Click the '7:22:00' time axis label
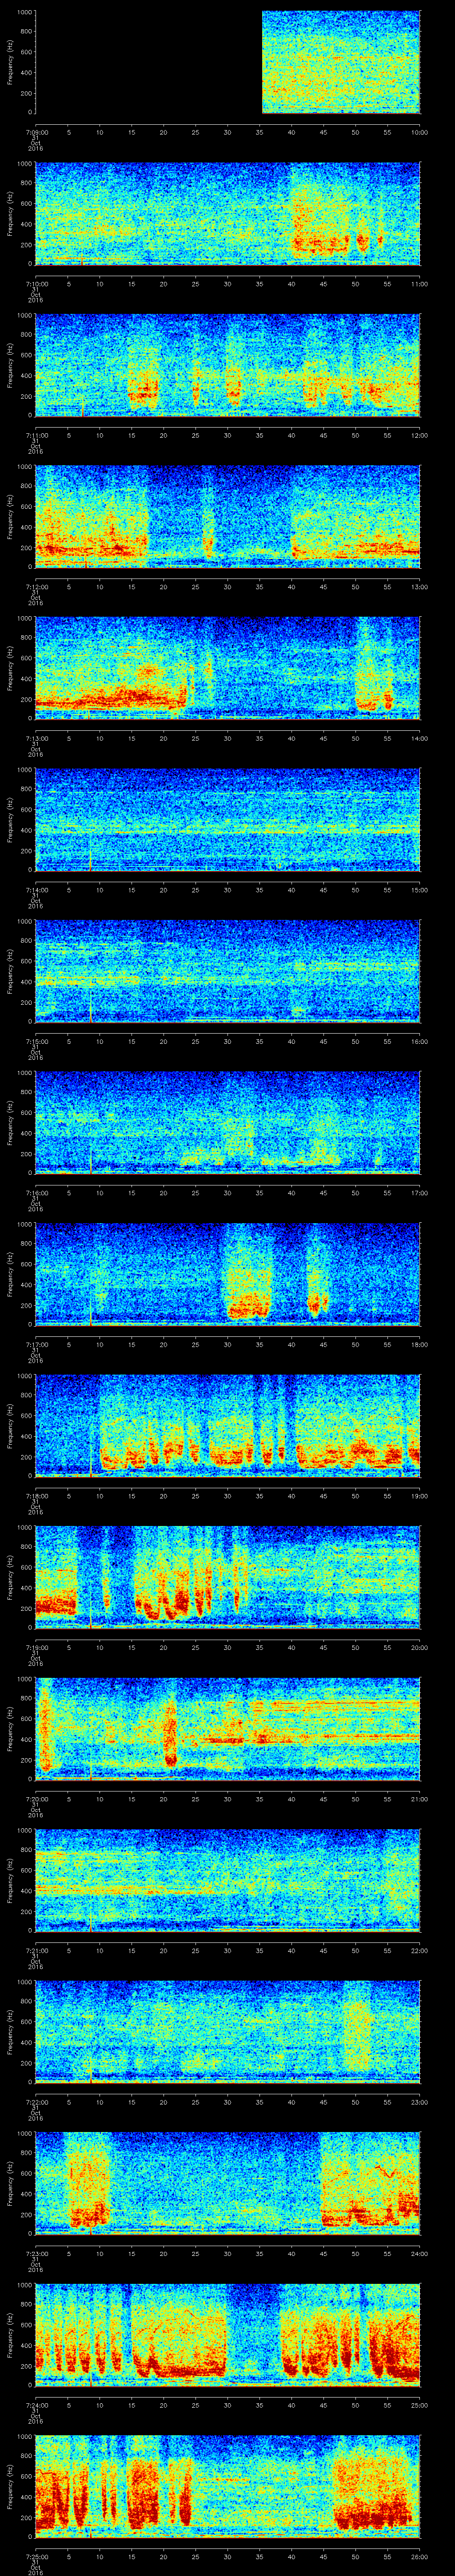The width and height of the screenshot is (455, 2576). tap(36, 2101)
